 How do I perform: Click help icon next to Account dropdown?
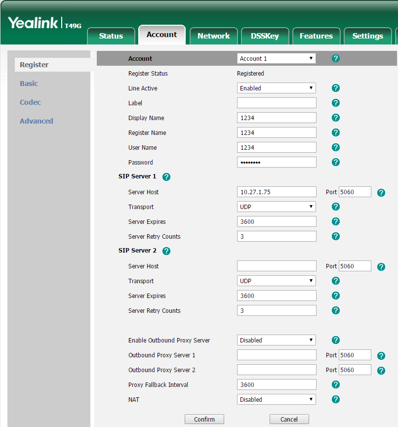(x=336, y=58)
